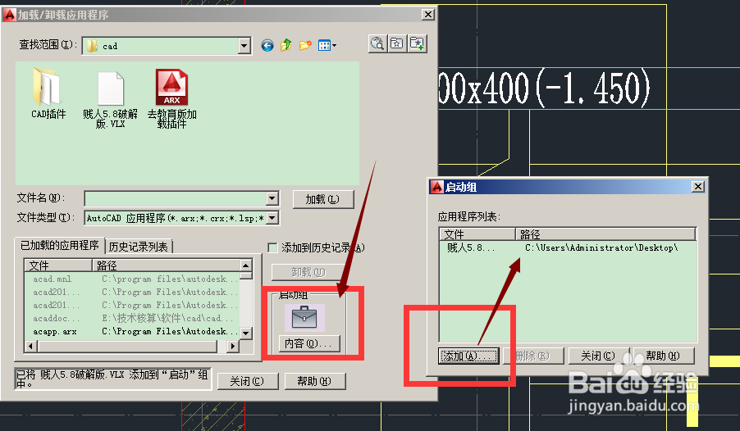Viewport: 740px width, 431px height.
Task: Click the 卸载(U) button
Action: (x=308, y=272)
